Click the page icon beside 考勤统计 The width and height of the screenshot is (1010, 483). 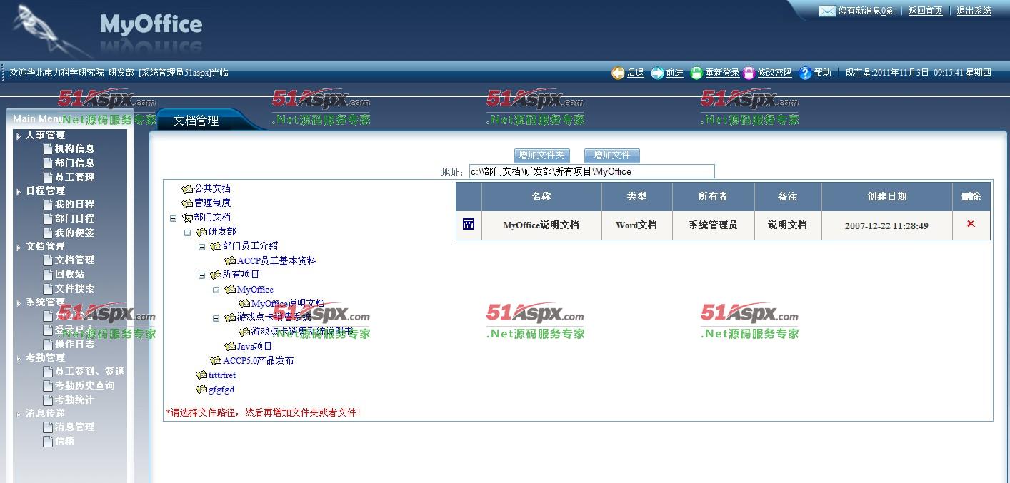(48, 400)
